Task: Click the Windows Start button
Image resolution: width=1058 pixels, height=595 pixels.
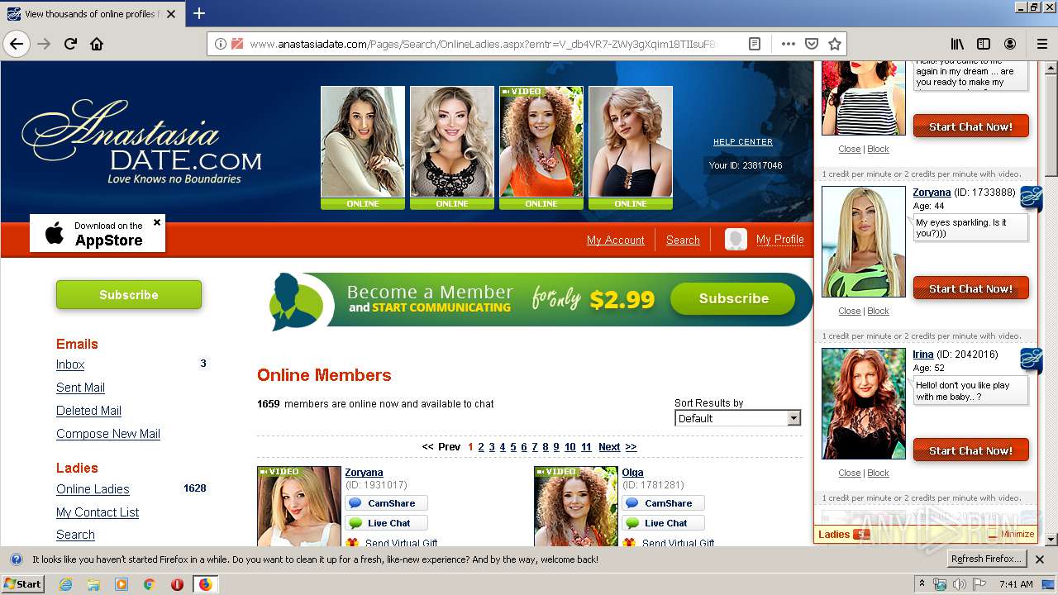Action: (23, 584)
